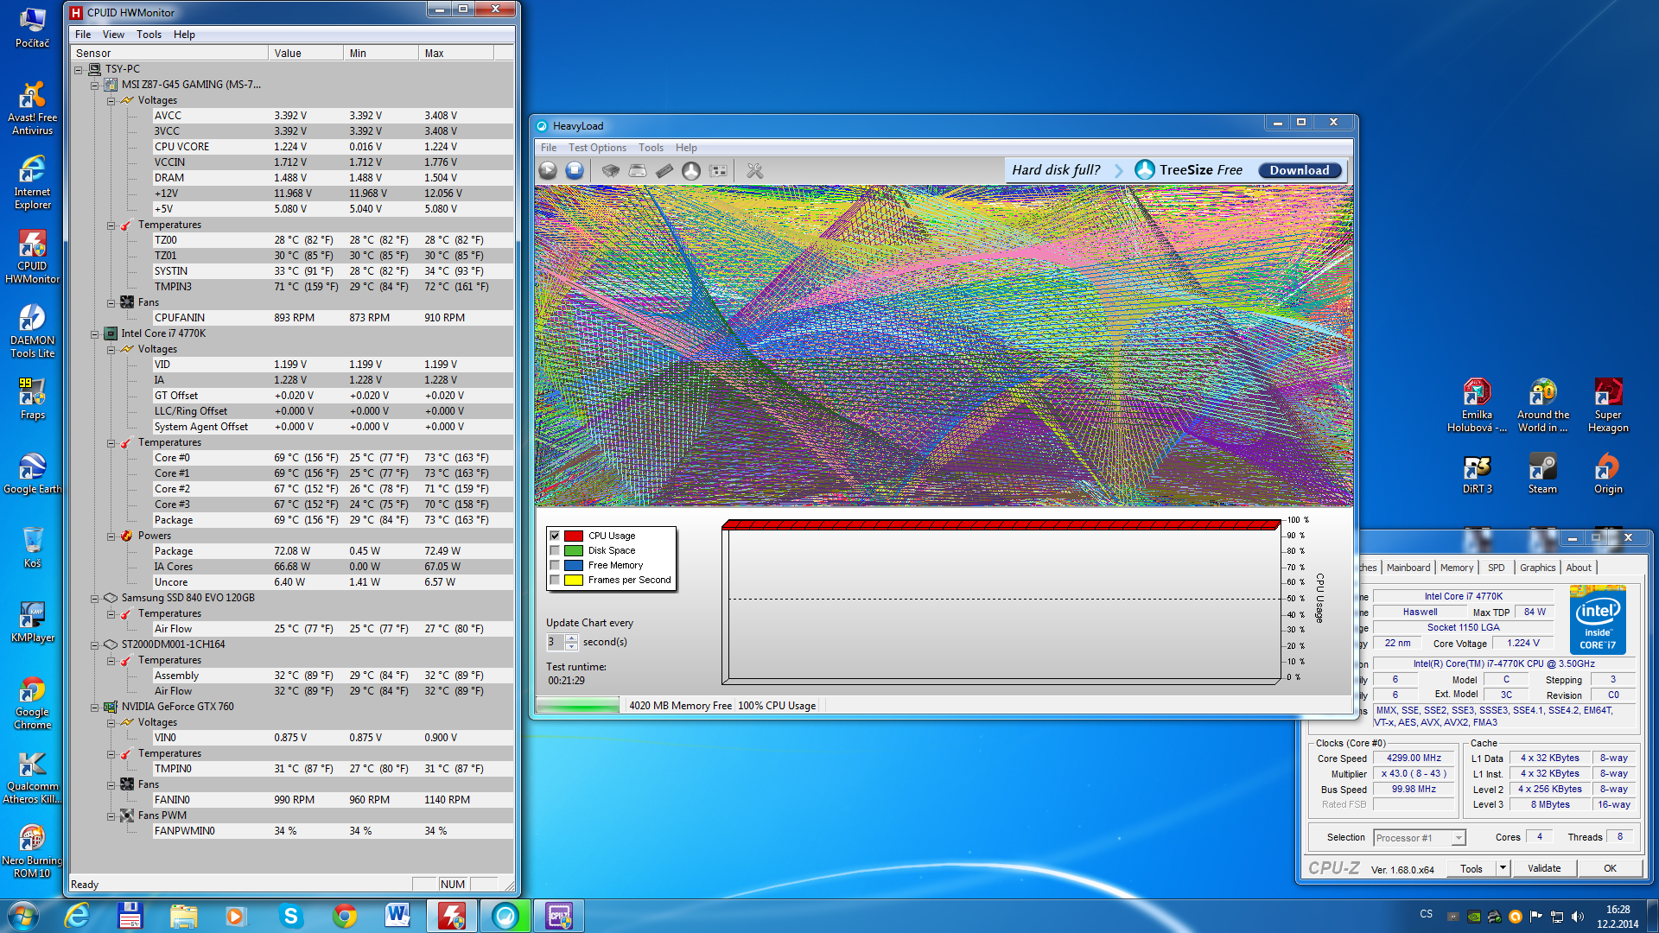Collapse the Intel Core i7 4770K node
This screenshot has width=1659, height=933.
(94, 333)
